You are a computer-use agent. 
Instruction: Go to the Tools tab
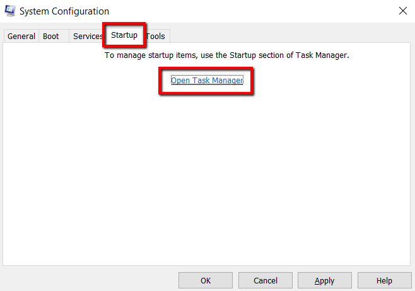click(156, 36)
